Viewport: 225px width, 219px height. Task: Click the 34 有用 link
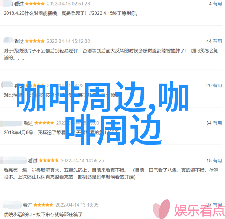pyautogui.click(x=214, y=123)
